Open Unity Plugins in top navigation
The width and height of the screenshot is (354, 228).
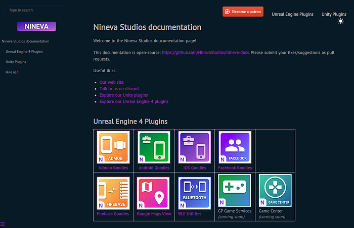coord(334,14)
